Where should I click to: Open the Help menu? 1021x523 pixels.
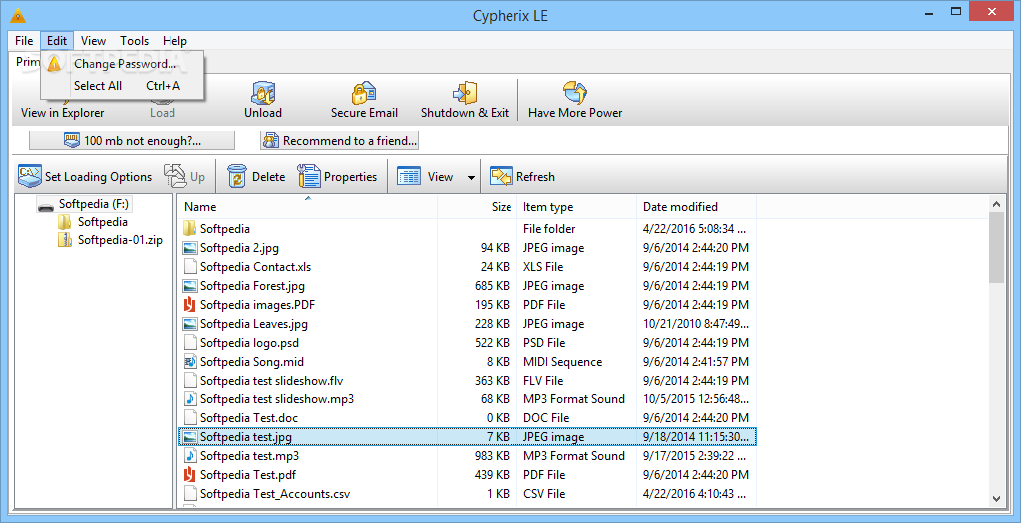174,40
